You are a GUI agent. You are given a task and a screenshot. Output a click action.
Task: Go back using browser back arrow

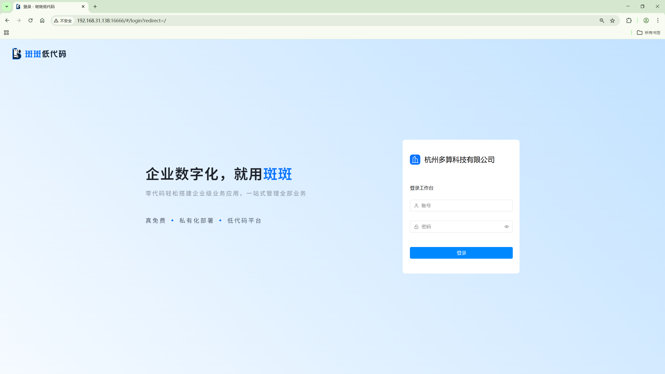coord(7,21)
